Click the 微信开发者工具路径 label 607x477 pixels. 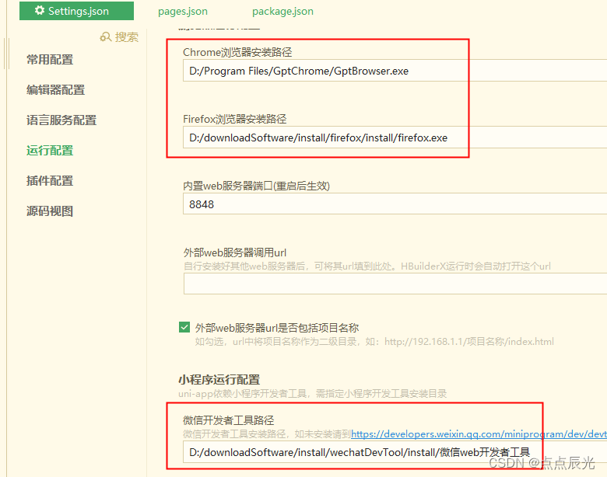[x=228, y=420]
